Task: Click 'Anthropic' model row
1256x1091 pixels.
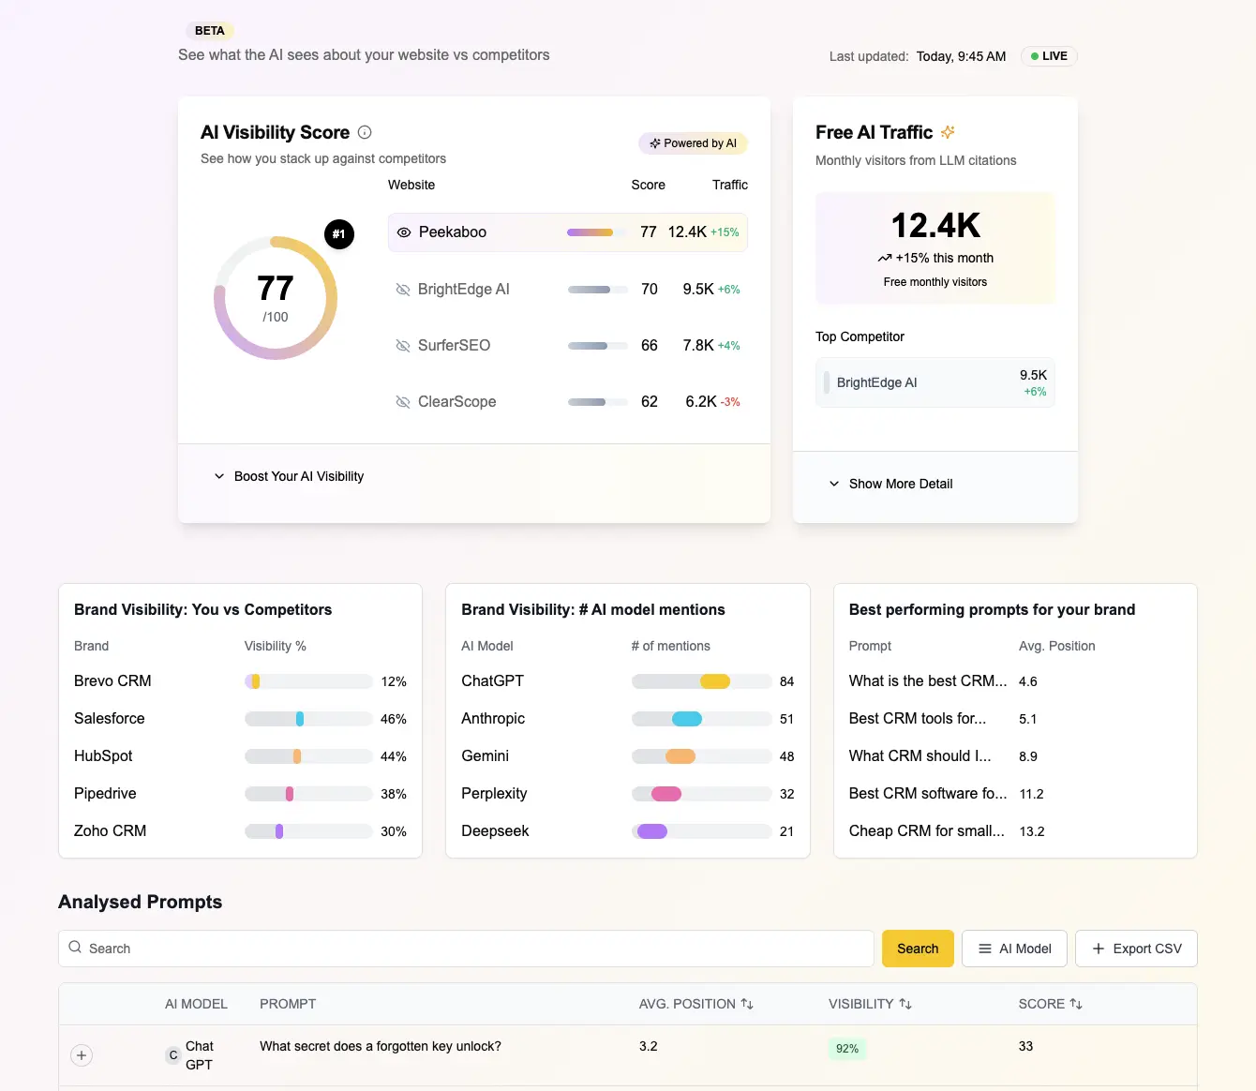Action: 628,719
